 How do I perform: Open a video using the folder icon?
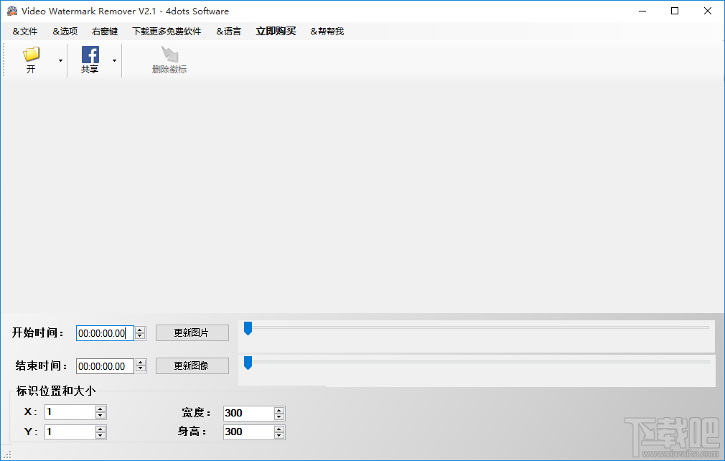tap(31, 55)
